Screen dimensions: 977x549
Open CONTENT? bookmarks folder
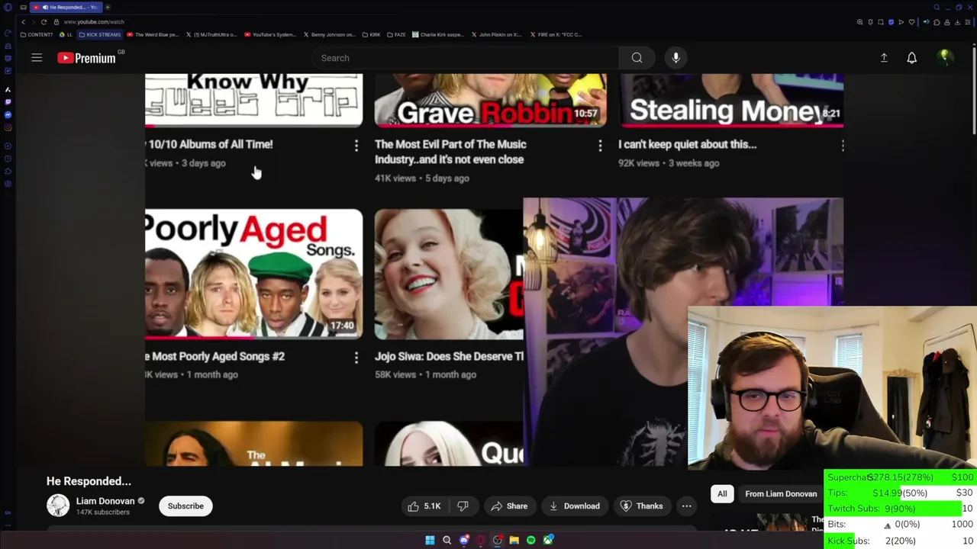click(37, 34)
